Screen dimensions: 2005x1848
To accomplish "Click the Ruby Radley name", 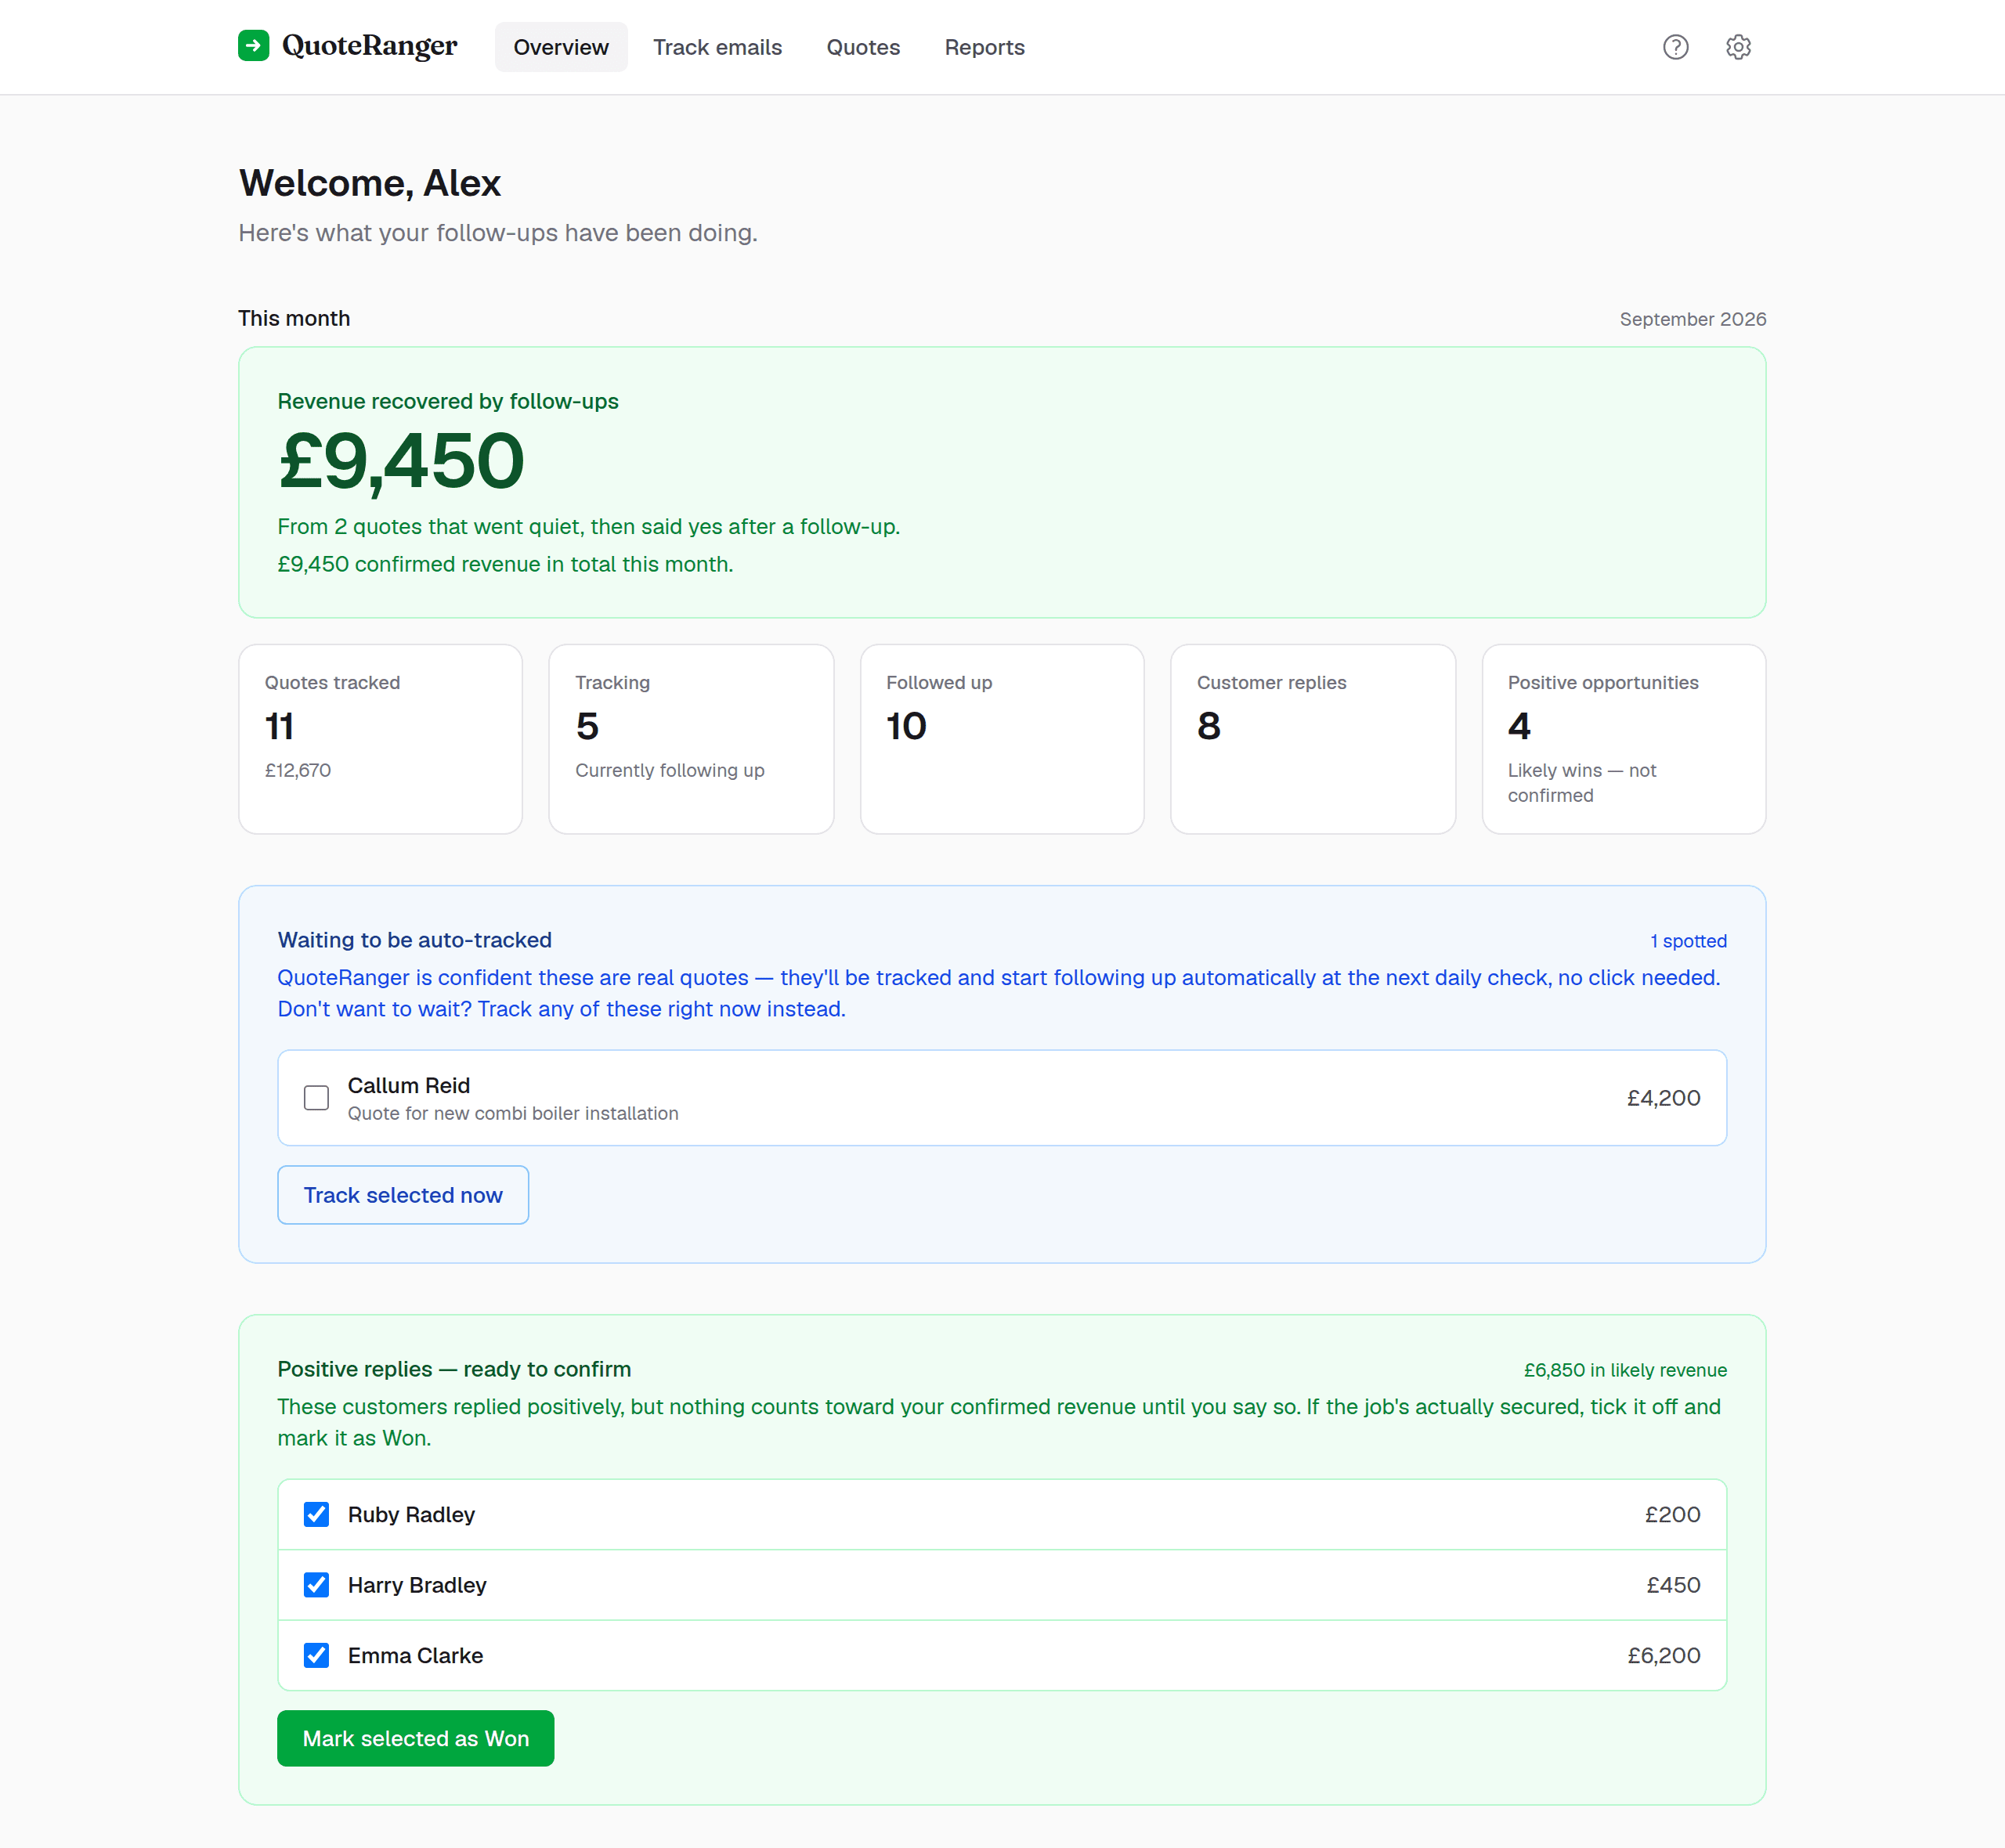I will [x=411, y=1515].
